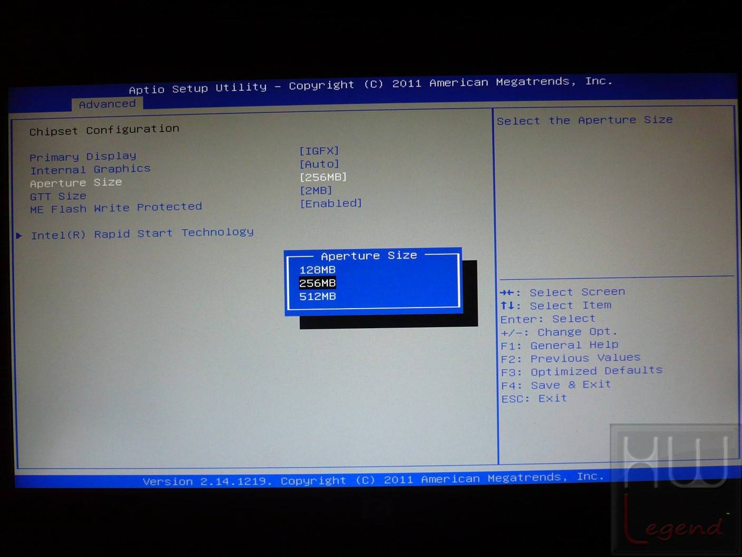
Task: Click the Aperture Size popup title
Action: point(369,256)
